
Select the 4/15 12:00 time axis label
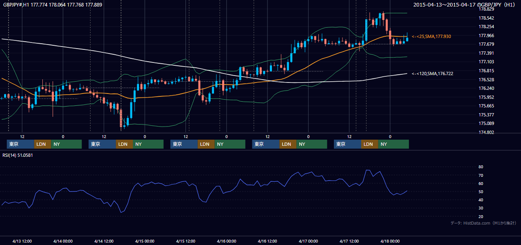(x=186, y=241)
